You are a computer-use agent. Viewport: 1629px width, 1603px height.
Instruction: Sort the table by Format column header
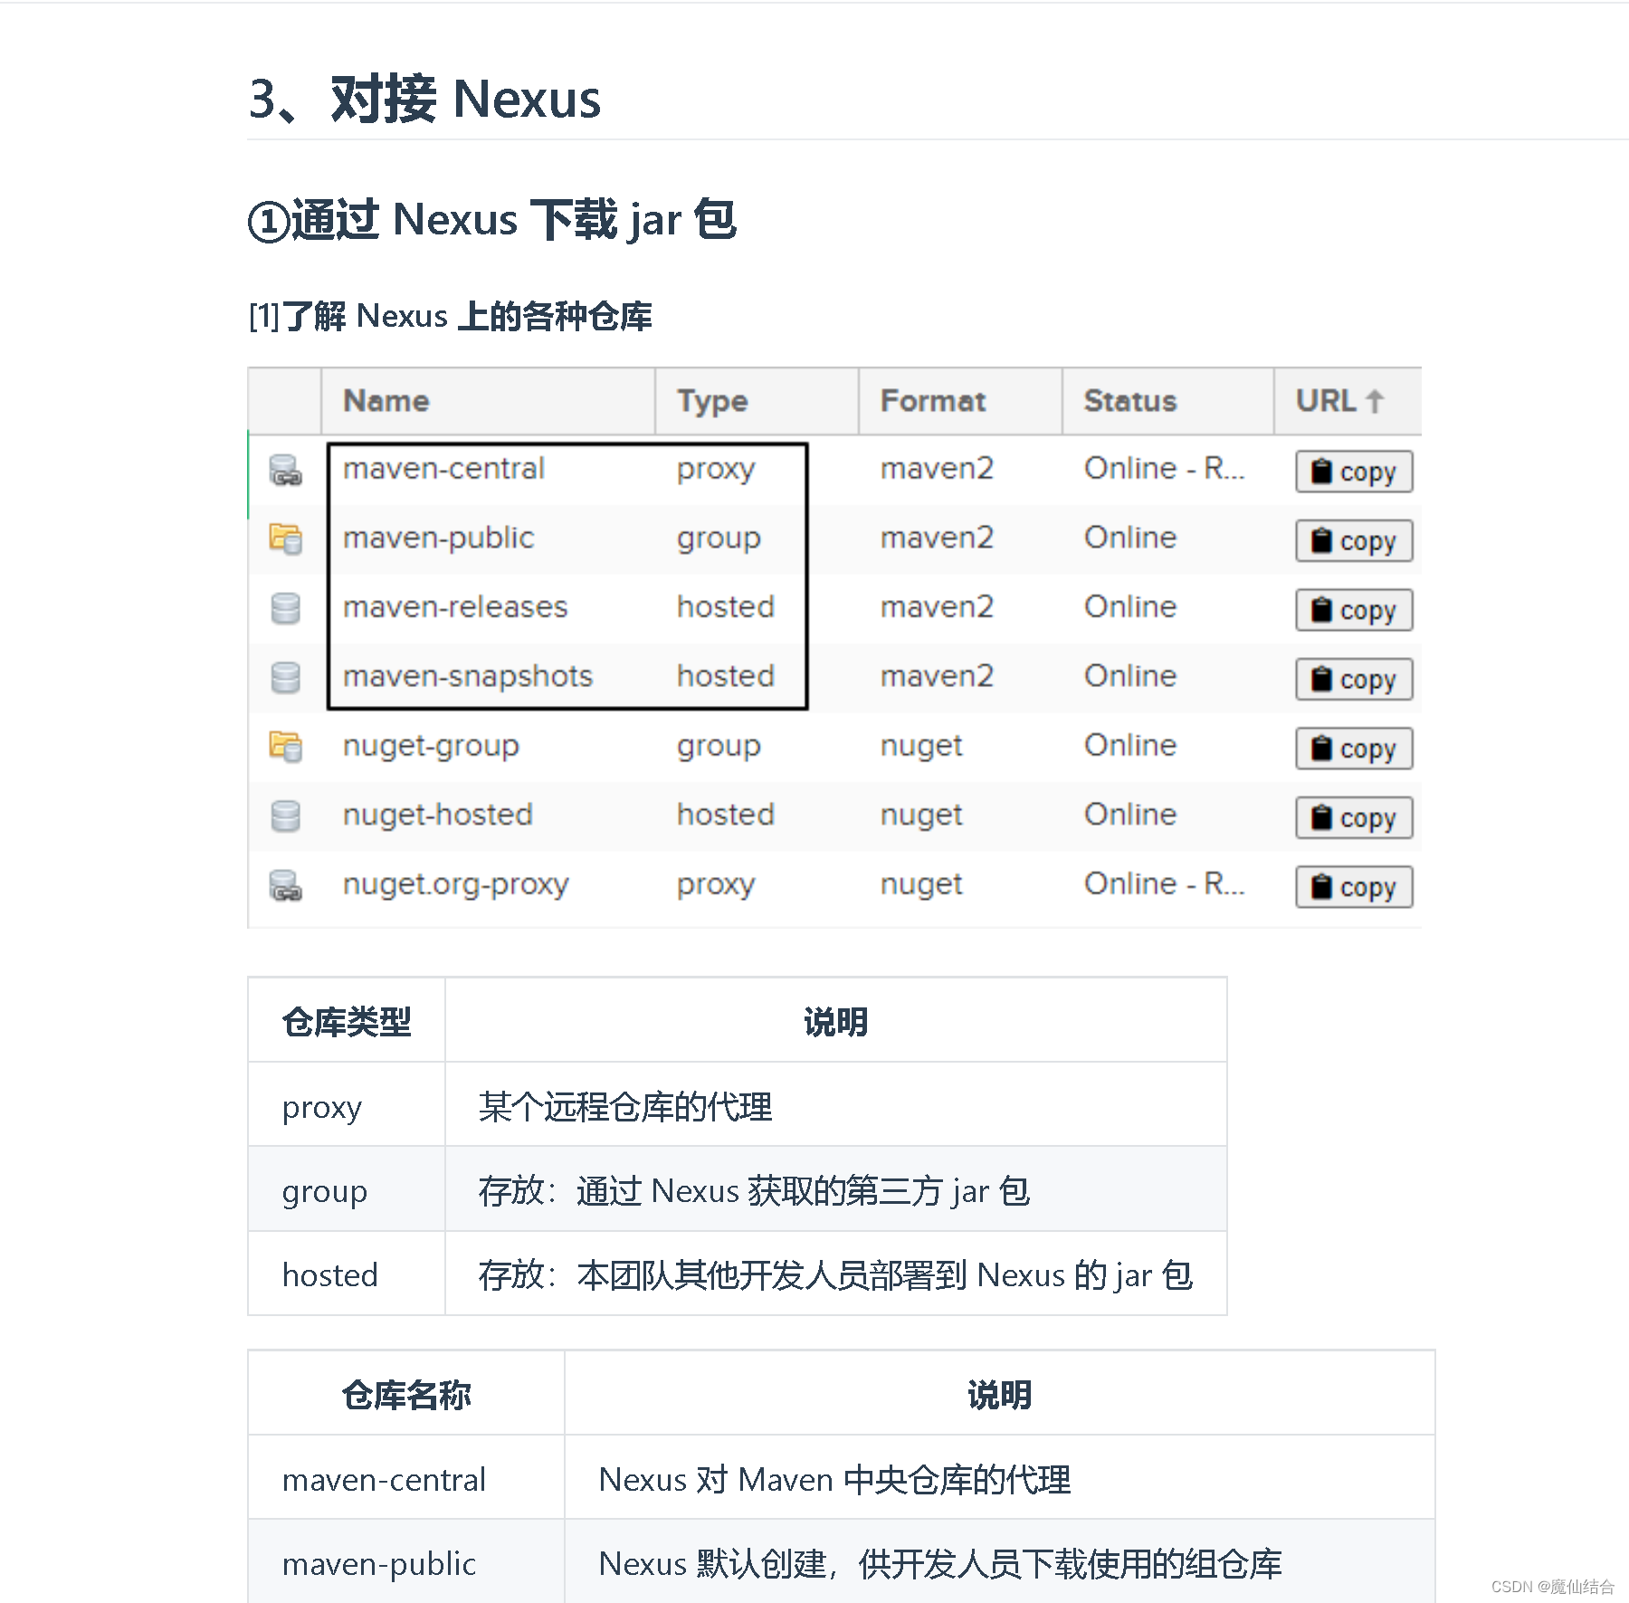click(x=960, y=401)
